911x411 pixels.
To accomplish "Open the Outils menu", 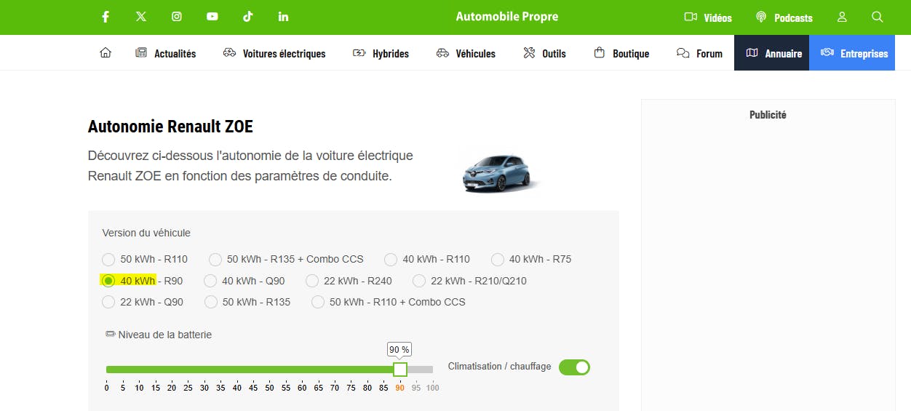I will point(544,53).
